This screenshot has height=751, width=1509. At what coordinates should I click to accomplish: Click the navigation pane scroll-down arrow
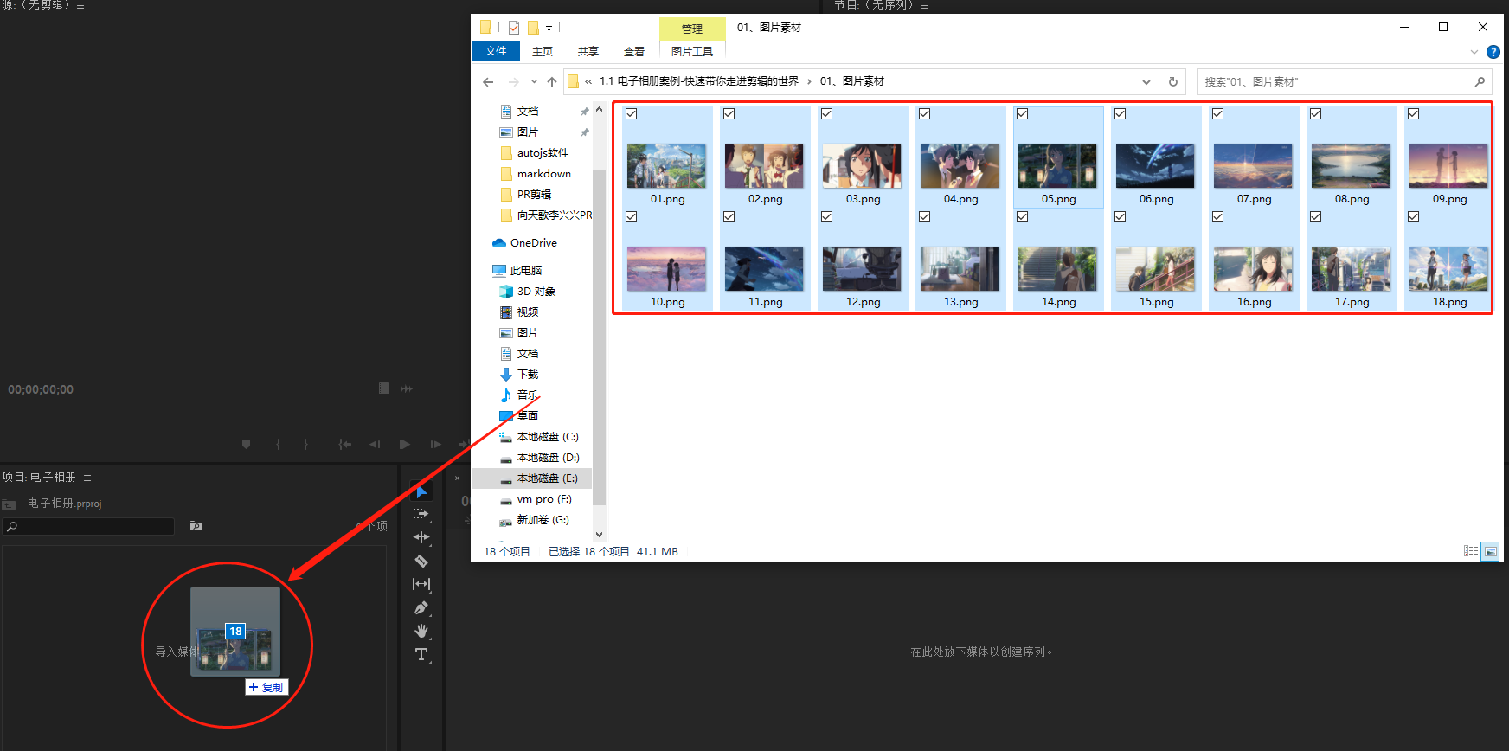click(599, 535)
